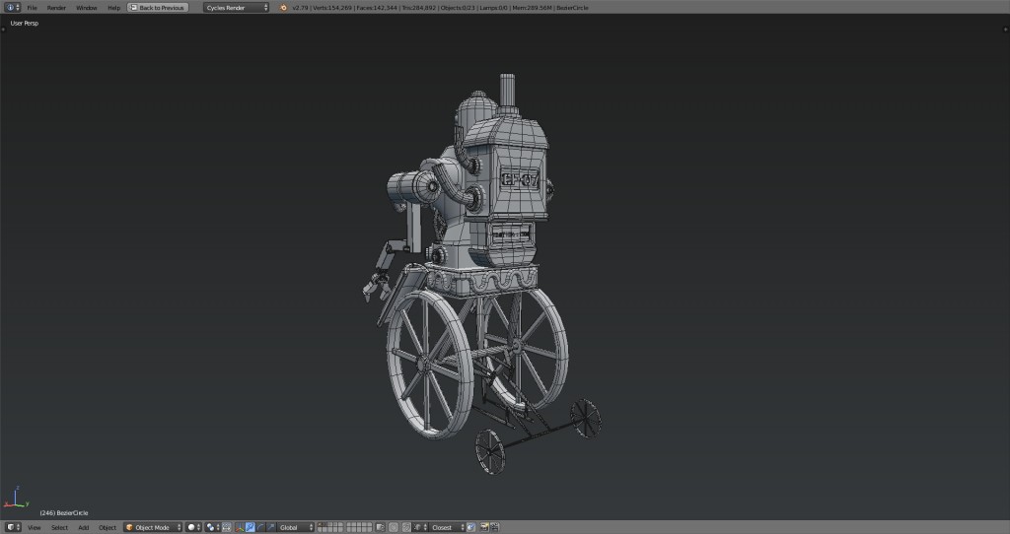Open the File menu
The width and height of the screenshot is (1010, 534).
pos(32,7)
